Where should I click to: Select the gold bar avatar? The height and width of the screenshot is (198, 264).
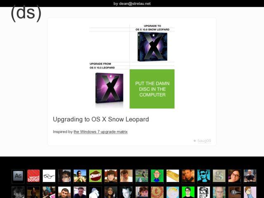(172, 176)
